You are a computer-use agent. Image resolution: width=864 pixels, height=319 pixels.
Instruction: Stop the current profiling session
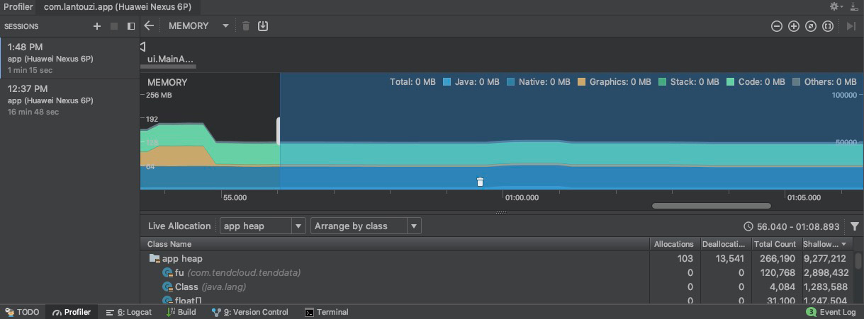114,26
